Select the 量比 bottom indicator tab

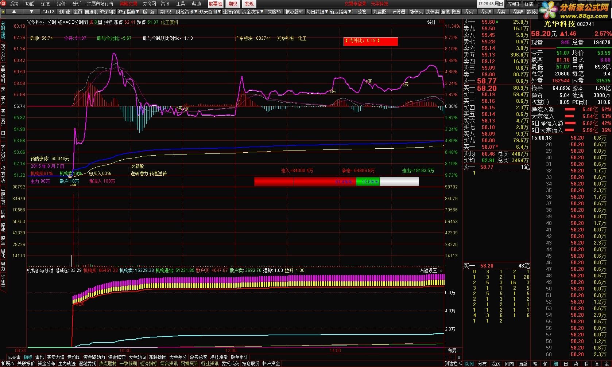pos(39,357)
